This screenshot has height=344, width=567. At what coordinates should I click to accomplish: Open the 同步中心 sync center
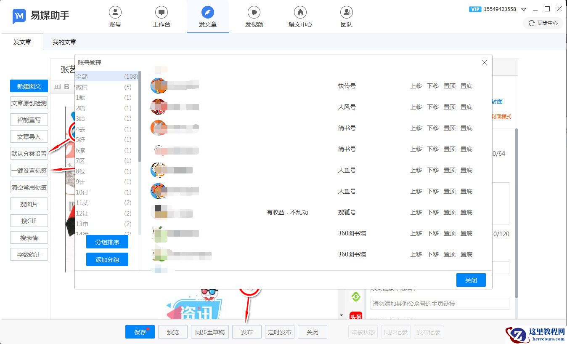point(543,23)
